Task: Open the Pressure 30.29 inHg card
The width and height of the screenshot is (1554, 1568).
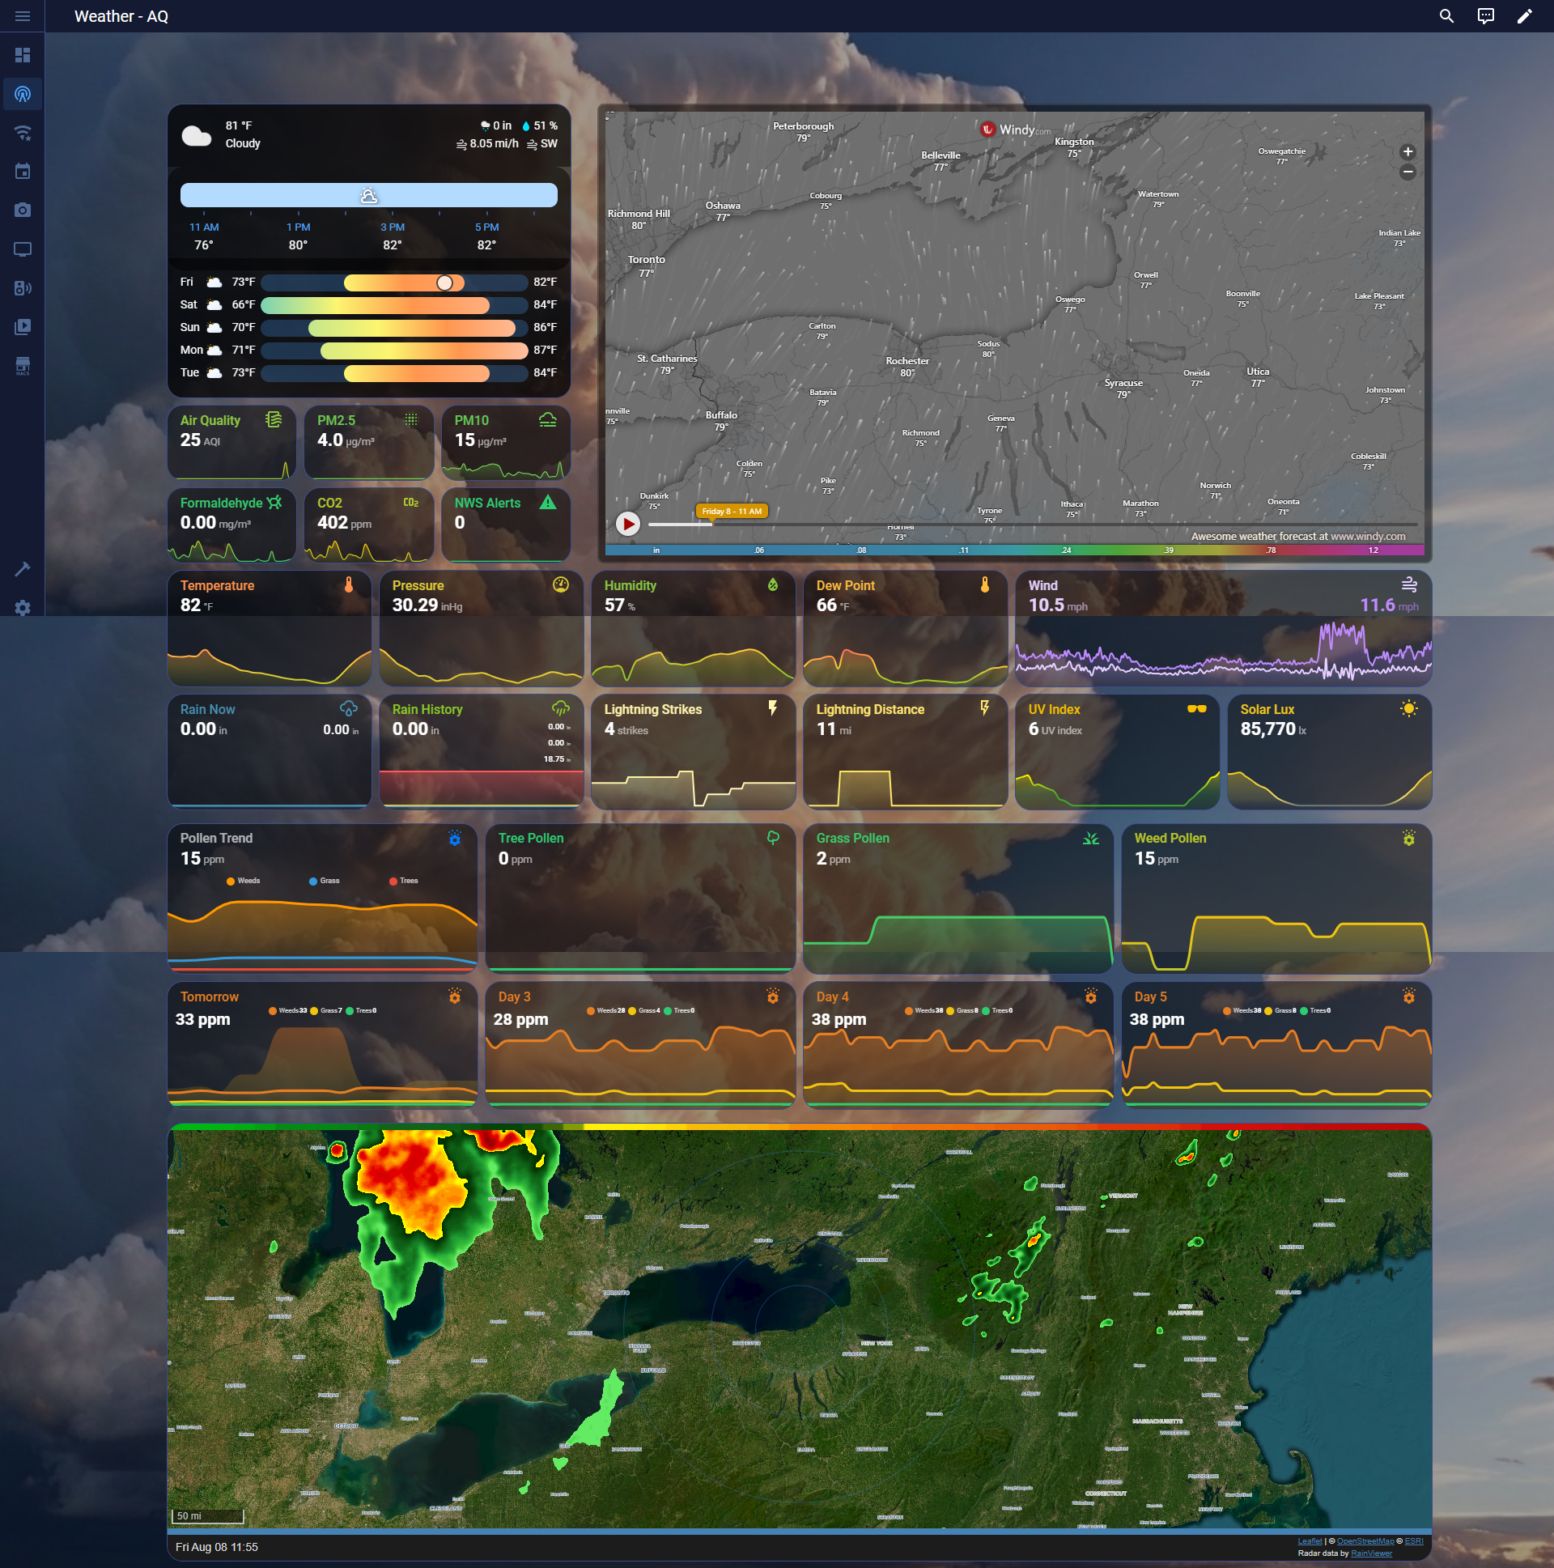Action: 482,629
